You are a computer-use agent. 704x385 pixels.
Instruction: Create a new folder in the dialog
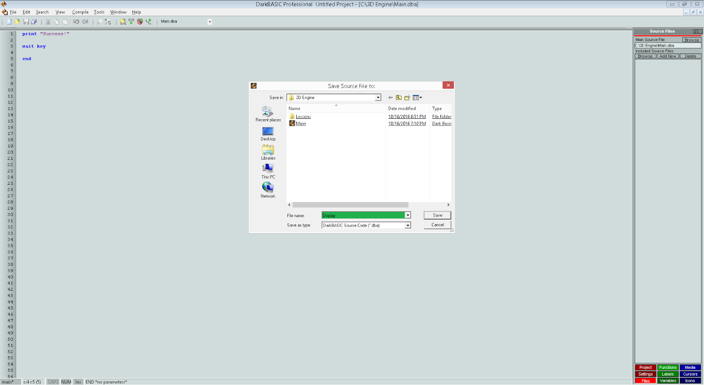coord(407,97)
